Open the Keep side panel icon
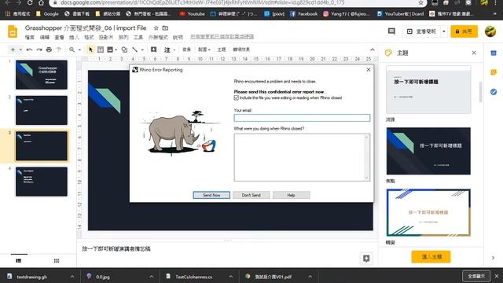The width and height of the screenshot is (503, 283). tap(494, 72)
